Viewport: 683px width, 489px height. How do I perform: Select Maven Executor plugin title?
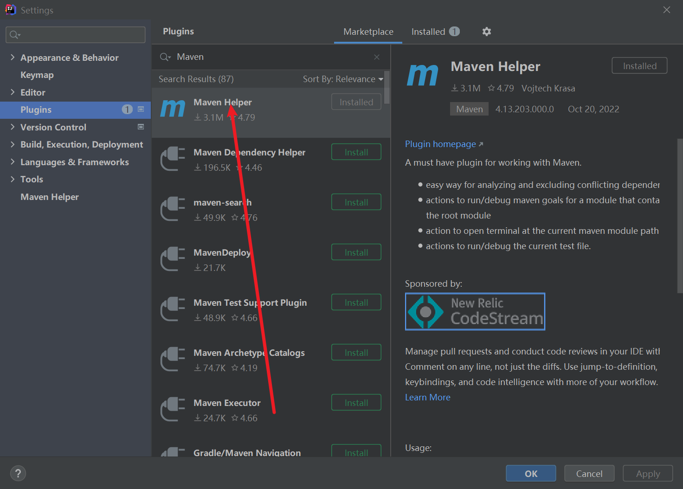coord(227,403)
